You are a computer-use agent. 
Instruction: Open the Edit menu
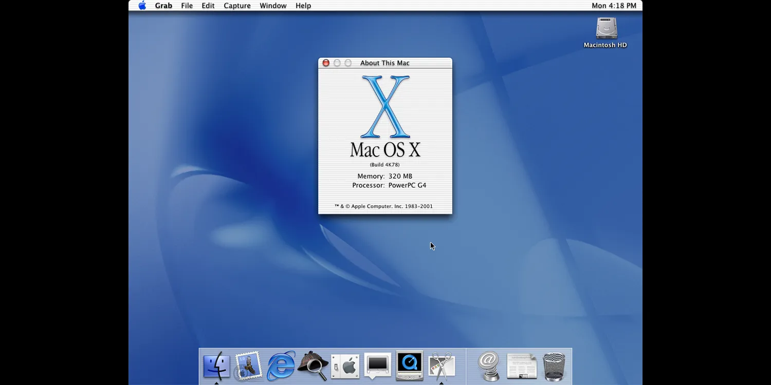tap(208, 6)
